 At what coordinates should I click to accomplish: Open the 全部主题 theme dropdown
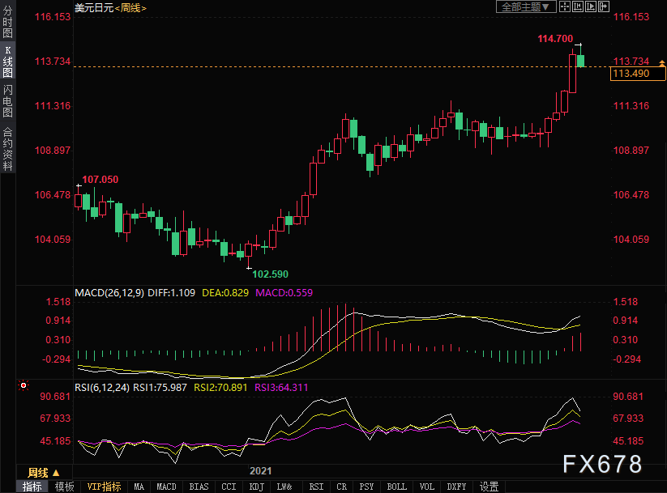pos(525,6)
